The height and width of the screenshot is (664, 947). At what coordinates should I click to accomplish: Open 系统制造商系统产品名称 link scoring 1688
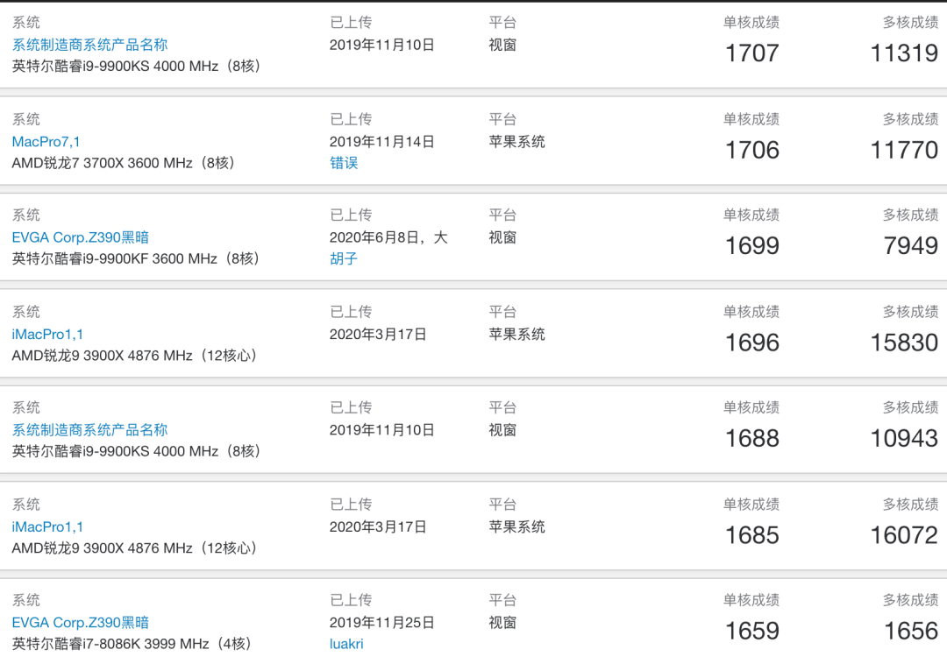[x=89, y=430]
